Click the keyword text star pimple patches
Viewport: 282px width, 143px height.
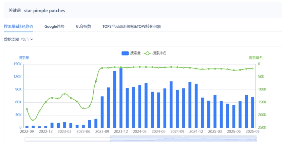pyautogui.click(x=44, y=11)
